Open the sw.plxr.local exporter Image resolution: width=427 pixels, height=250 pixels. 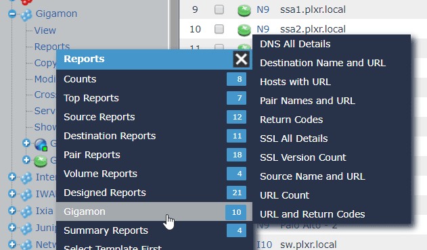[x=309, y=245]
